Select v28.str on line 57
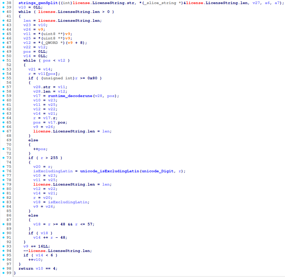The width and height of the screenshot is (285, 277). 42,87
